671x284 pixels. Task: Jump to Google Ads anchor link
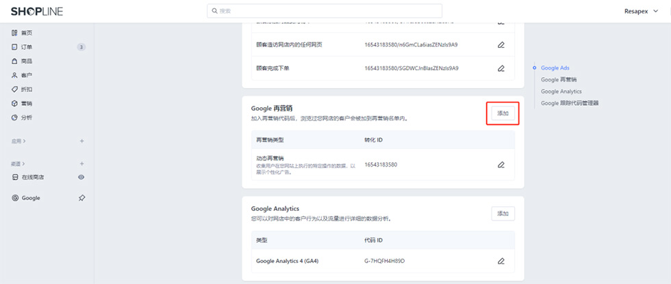click(555, 68)
